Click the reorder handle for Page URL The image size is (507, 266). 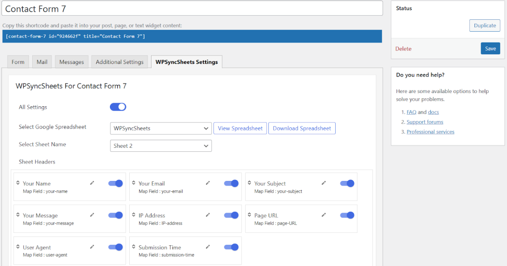[250, 215]
